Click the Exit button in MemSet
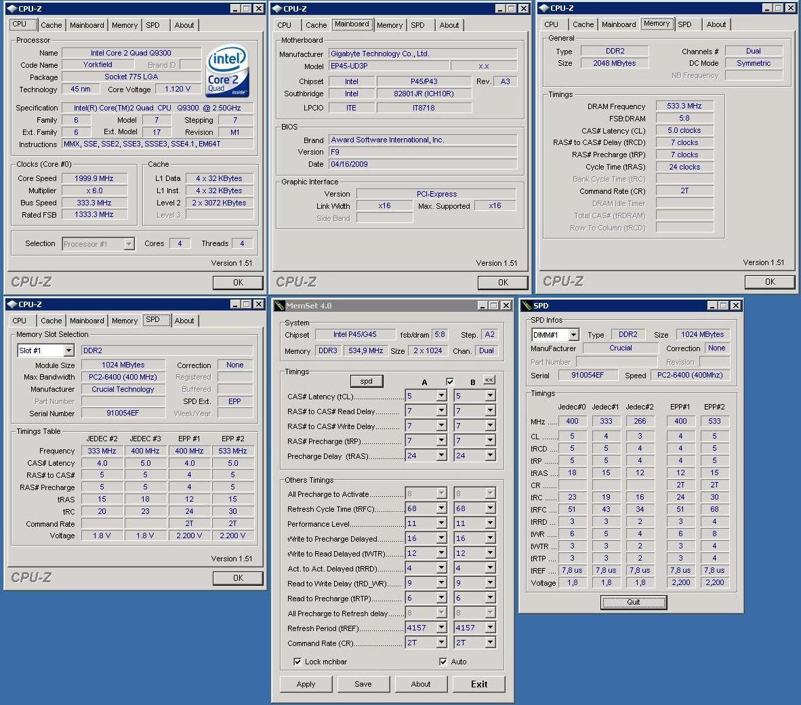Image resolution: width=801 pixels, height=705 pixels. pyautogui.click(x=479, y=684)
